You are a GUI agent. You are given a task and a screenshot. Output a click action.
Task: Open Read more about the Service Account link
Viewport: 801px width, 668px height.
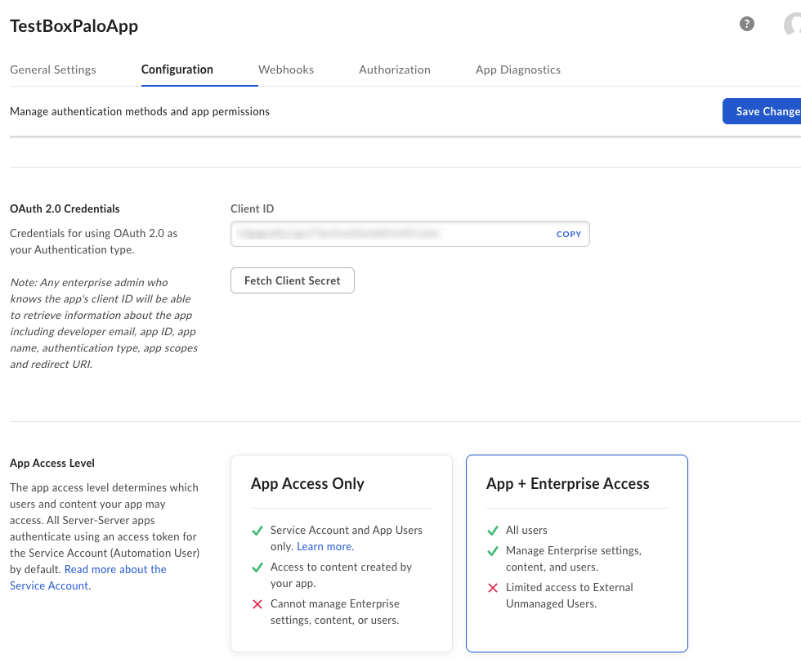tap(114, 570)
